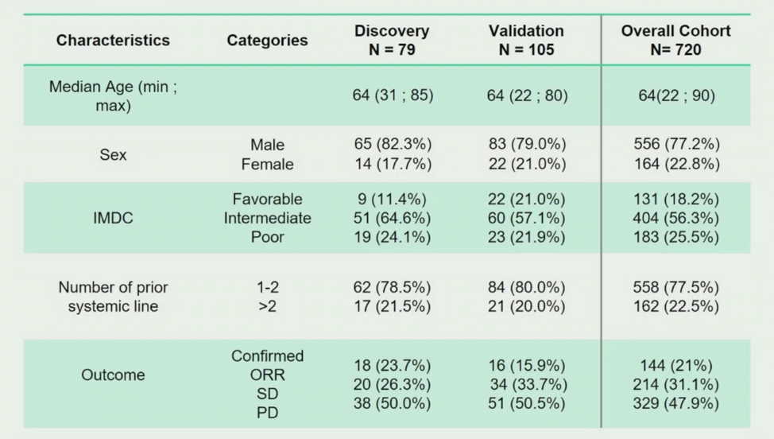
Task: Click Number of prior systemic line label
Action: pyautogui.click(x=113, y=297)
